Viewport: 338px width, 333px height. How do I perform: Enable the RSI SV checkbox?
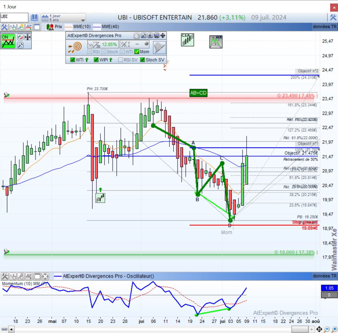click(x=121, y=60)
